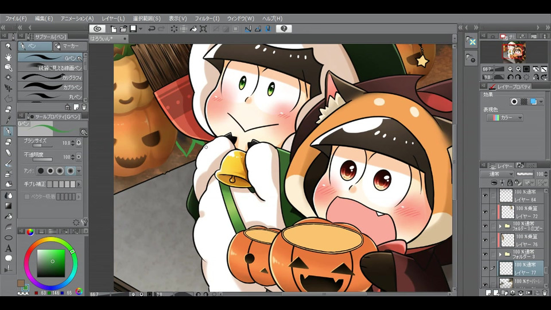Select the strongest anti-aliasing option
This screenshot has height=310, width=551.
[70, 171]
